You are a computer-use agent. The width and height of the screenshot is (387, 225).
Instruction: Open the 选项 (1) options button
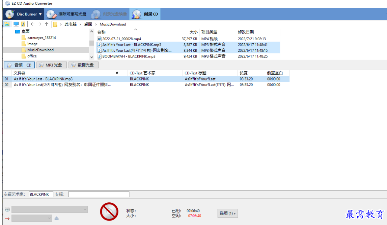(227, 213)
